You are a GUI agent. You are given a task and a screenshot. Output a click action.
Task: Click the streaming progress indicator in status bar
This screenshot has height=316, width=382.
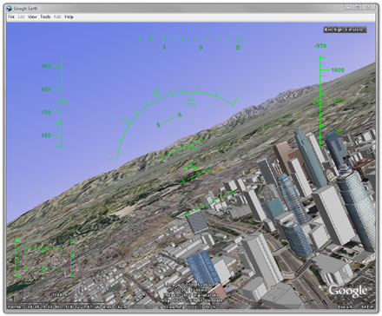point(189,306)
